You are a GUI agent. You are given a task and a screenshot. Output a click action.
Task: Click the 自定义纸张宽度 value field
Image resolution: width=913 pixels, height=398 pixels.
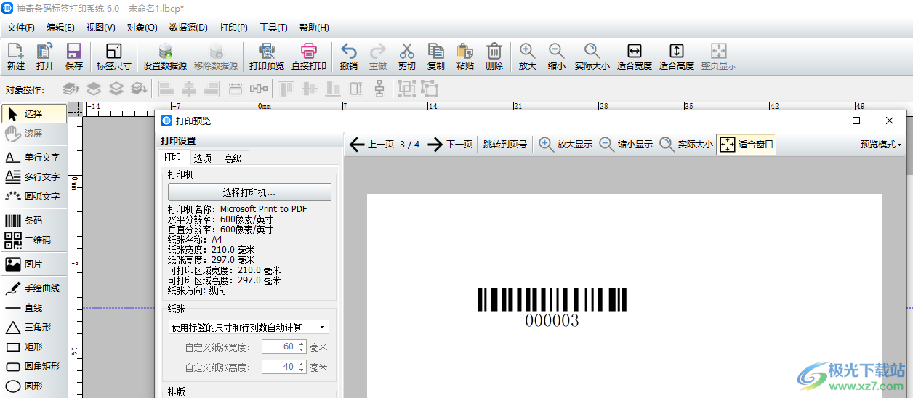coord(279,347)
